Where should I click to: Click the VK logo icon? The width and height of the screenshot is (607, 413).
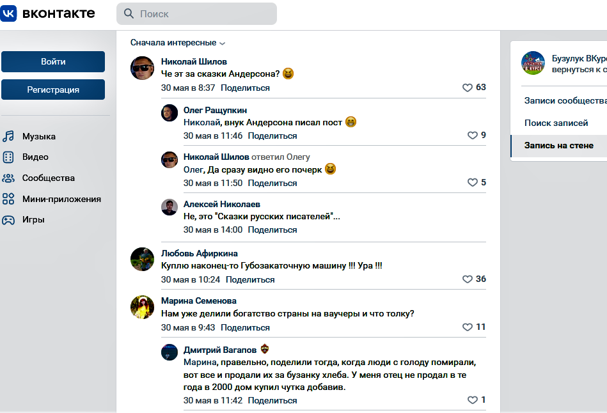point(9,13)
